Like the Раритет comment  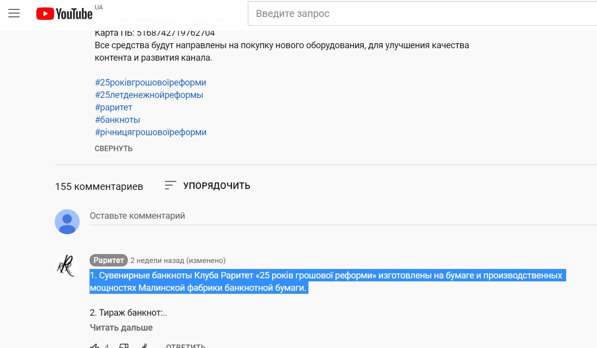click(95, 346)
